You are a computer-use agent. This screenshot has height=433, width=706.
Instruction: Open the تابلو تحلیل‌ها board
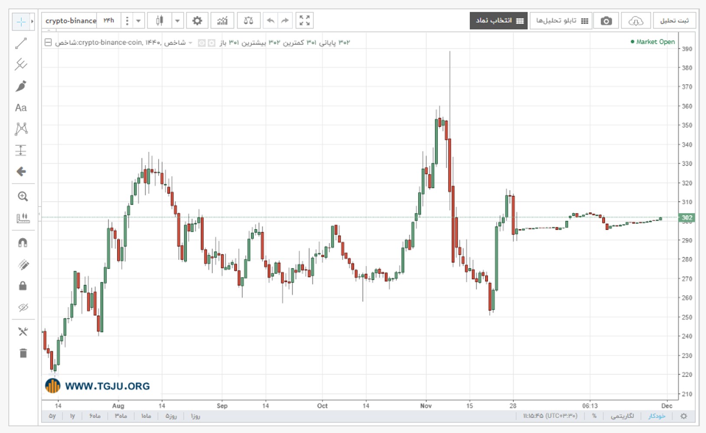point(562,20)
